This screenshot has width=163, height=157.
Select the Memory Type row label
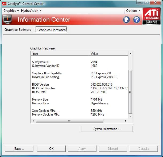41,103
